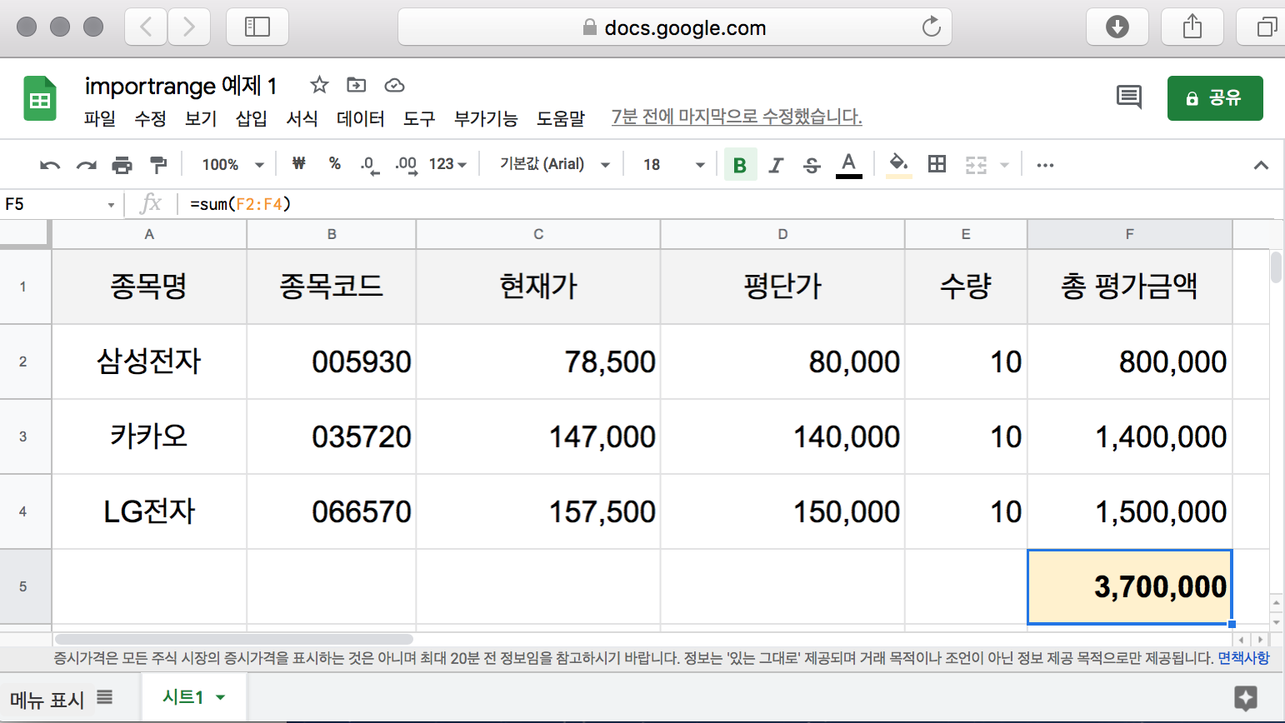1285x723 pixels.
Task: Toggle italic formatting button
Action: (776, 165)
